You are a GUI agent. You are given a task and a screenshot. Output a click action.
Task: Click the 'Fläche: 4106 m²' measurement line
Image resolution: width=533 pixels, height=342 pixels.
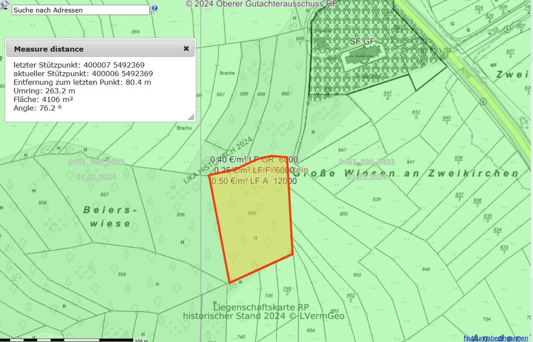click(x=43, y=99)
